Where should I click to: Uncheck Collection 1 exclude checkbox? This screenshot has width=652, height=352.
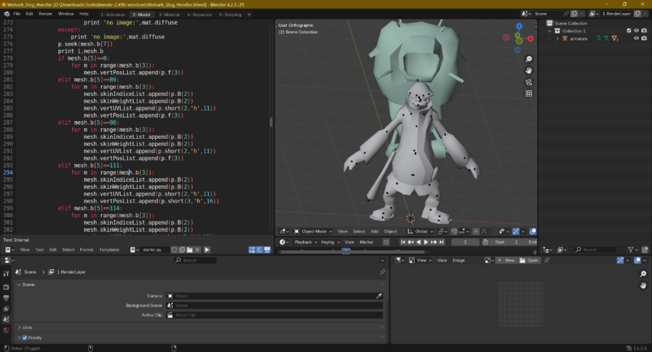click(x=629, y=31)
